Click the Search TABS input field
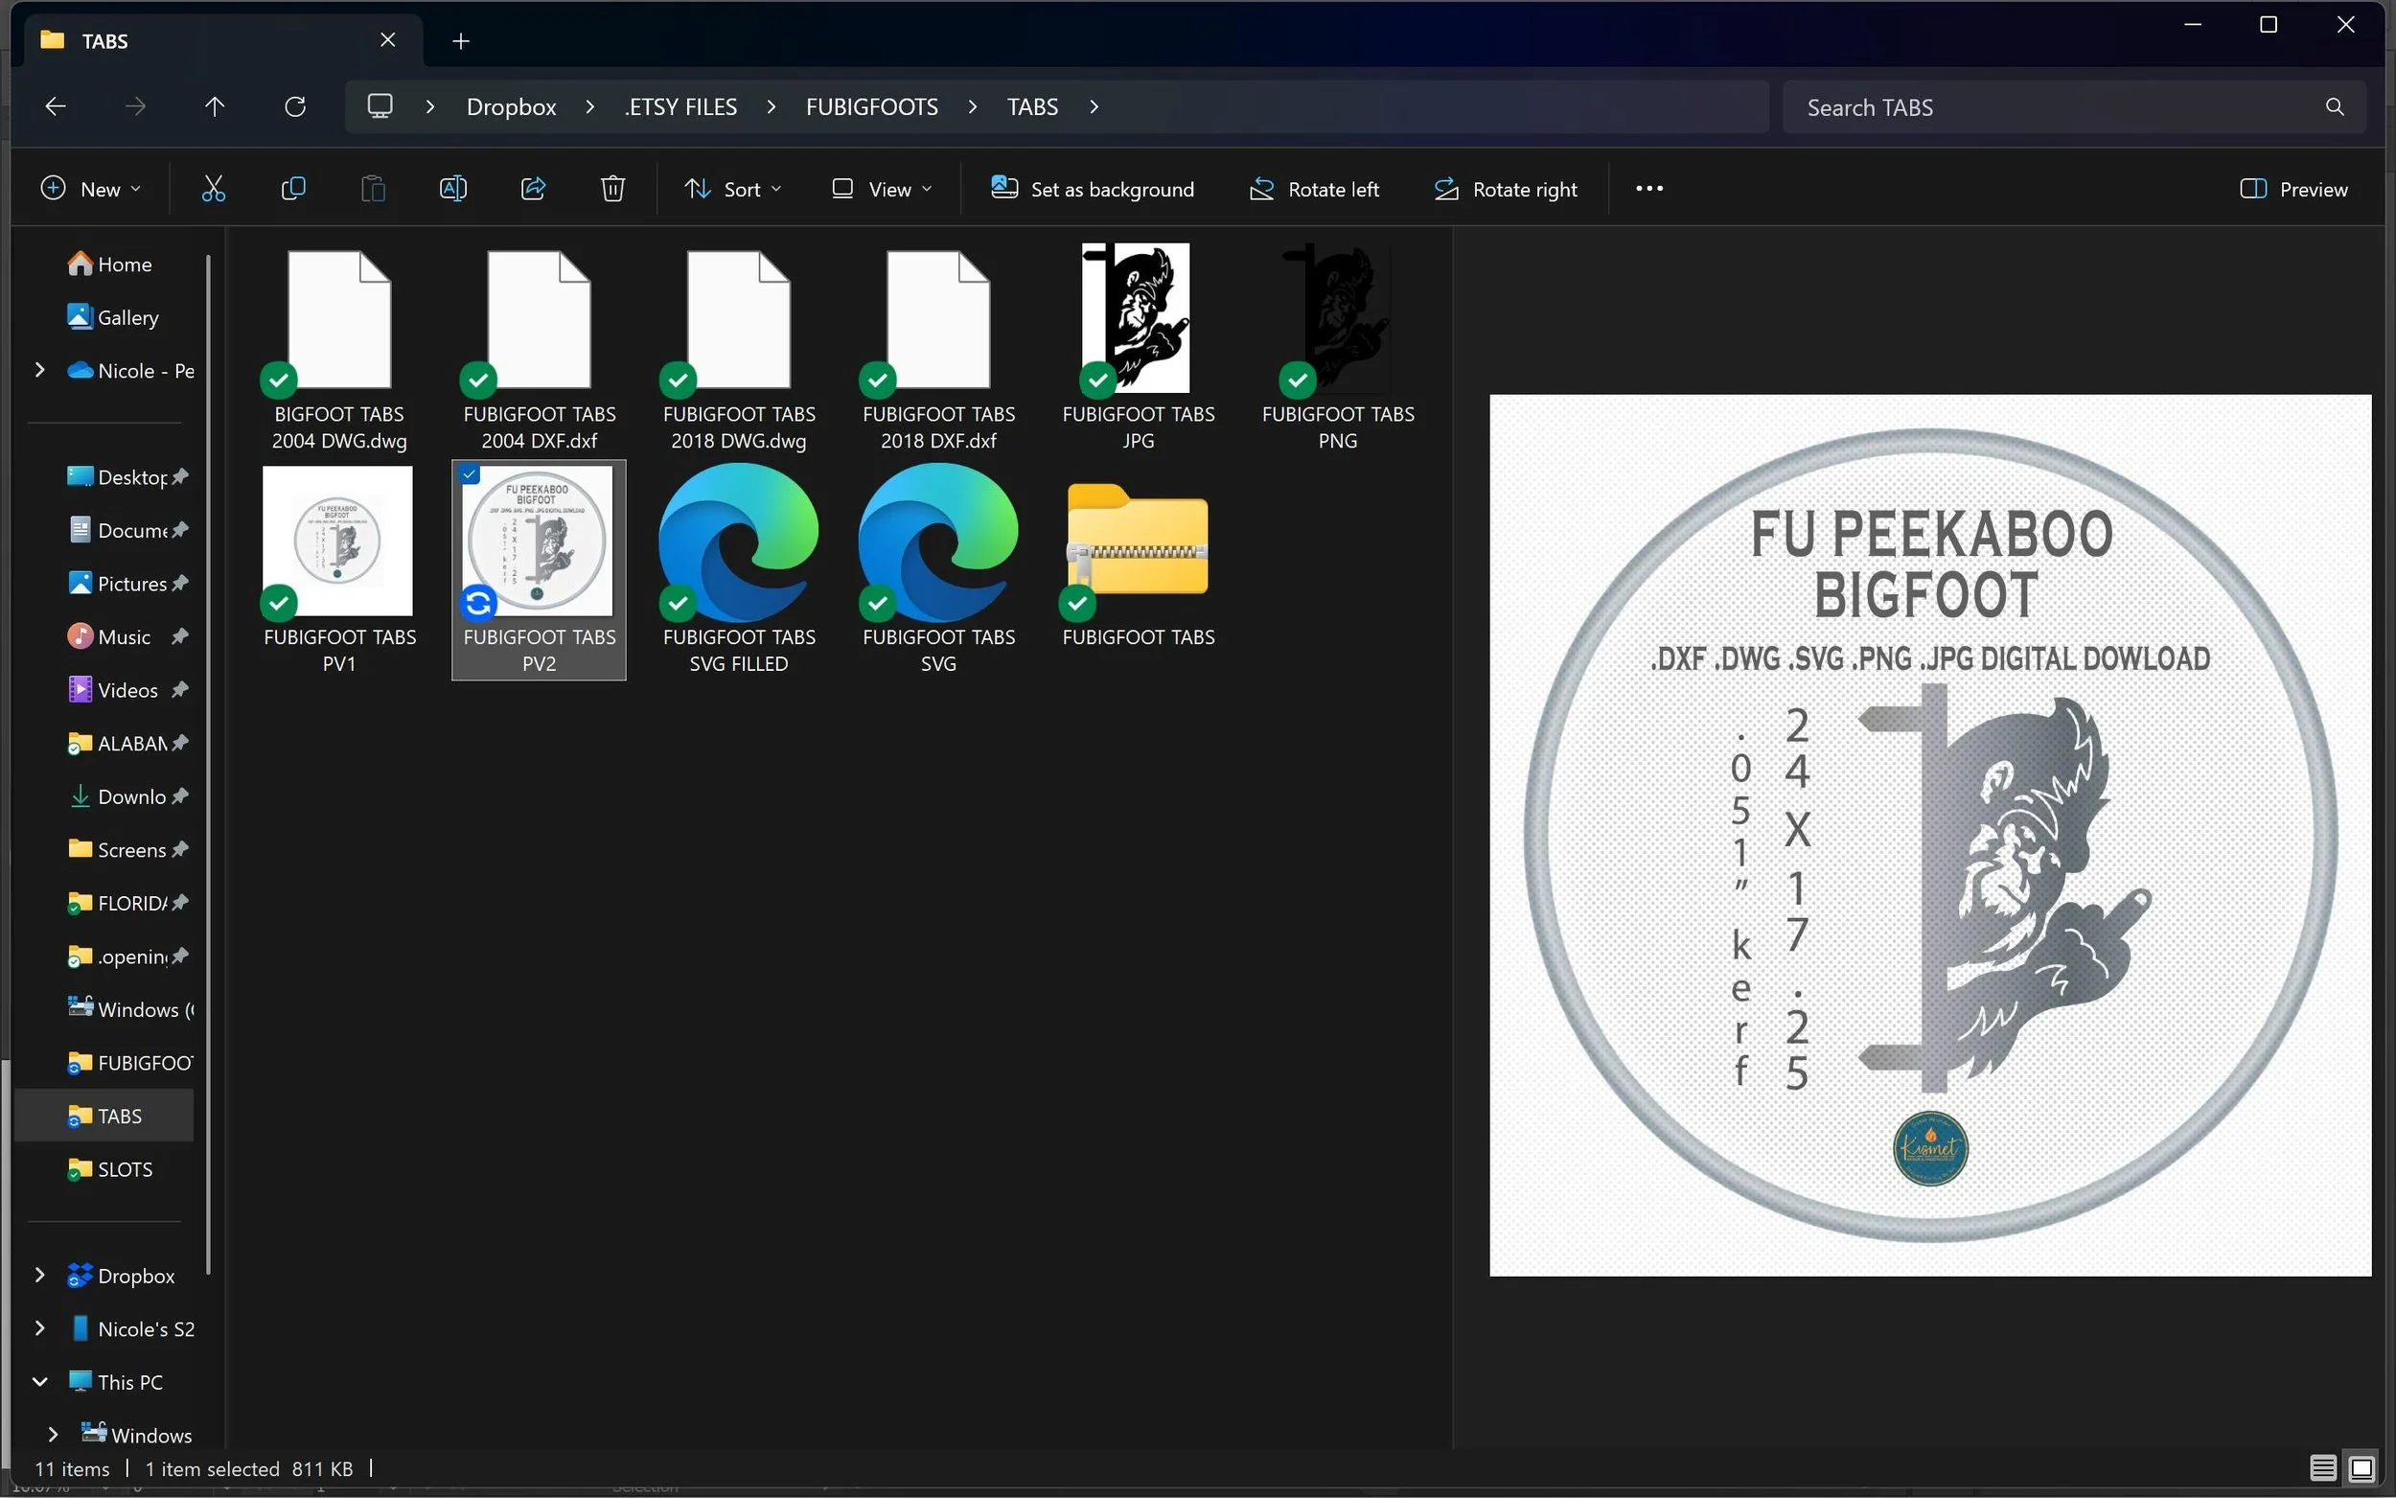The image size is (2396, 1498). [2050, 107]
